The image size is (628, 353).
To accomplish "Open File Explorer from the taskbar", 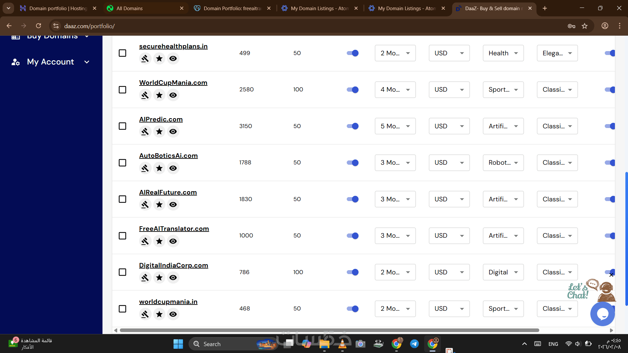I will [324, 344].
